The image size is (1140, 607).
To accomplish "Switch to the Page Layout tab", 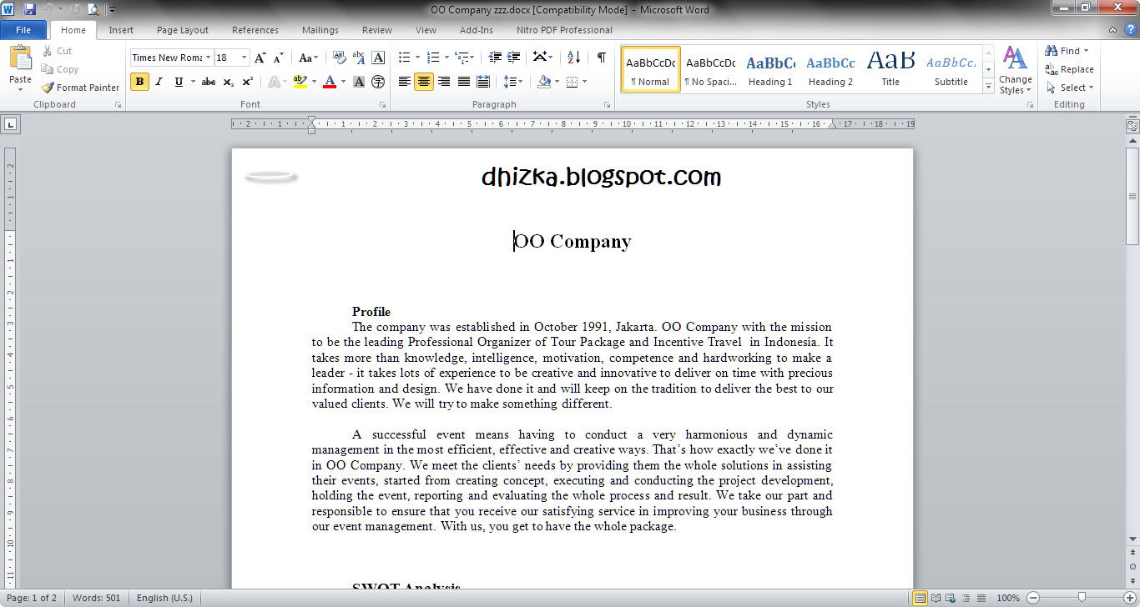I will pos(183,30).
